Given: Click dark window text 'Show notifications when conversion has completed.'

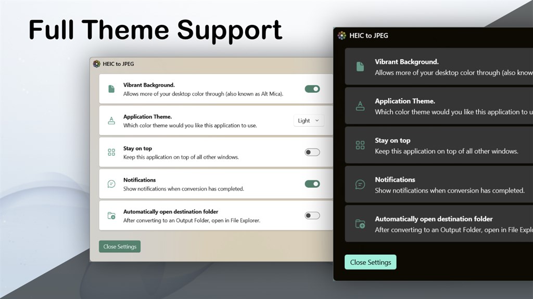Looking at the screenshot, I should [x=450, y=191].
